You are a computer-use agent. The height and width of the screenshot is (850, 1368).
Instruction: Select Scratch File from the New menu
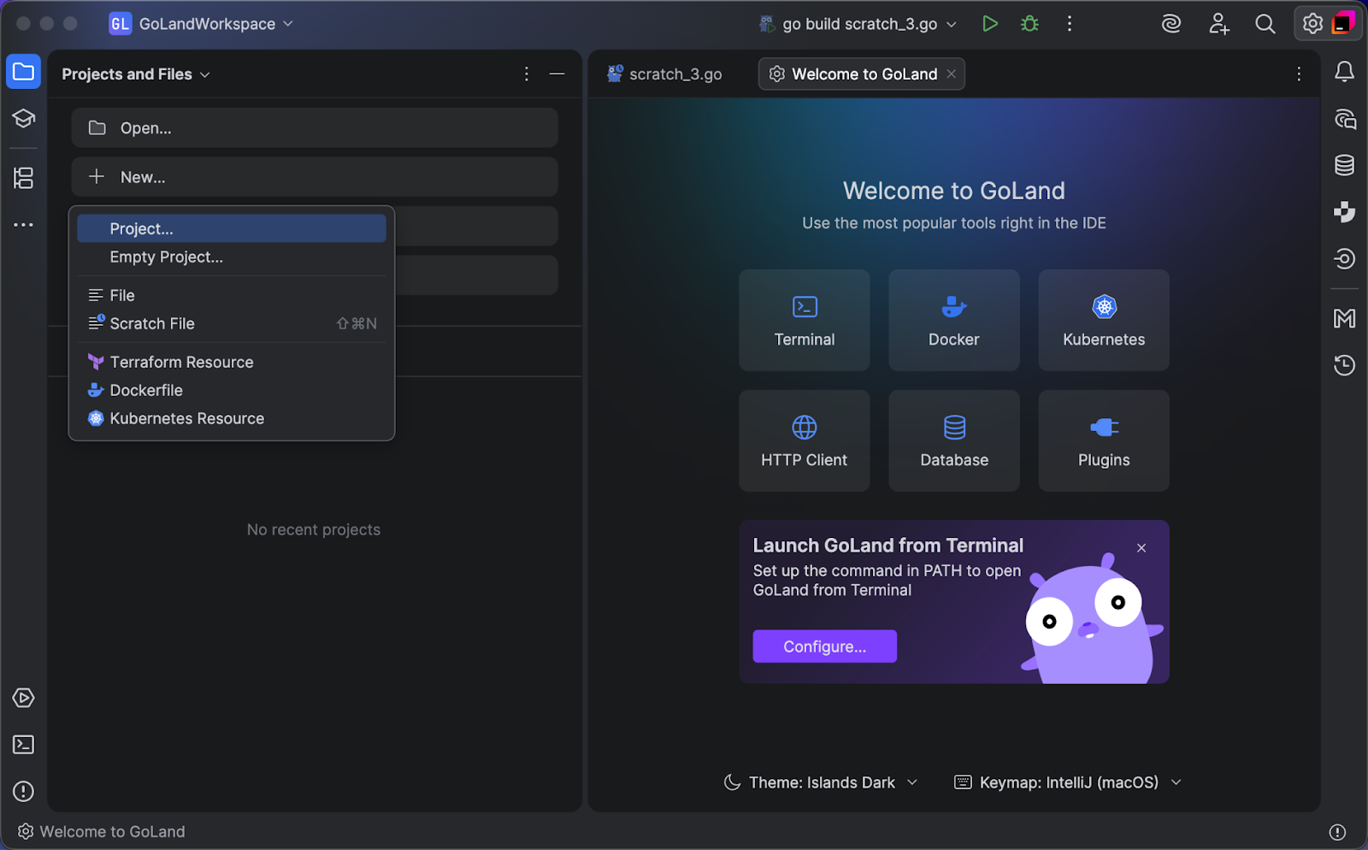pos(152,324)
